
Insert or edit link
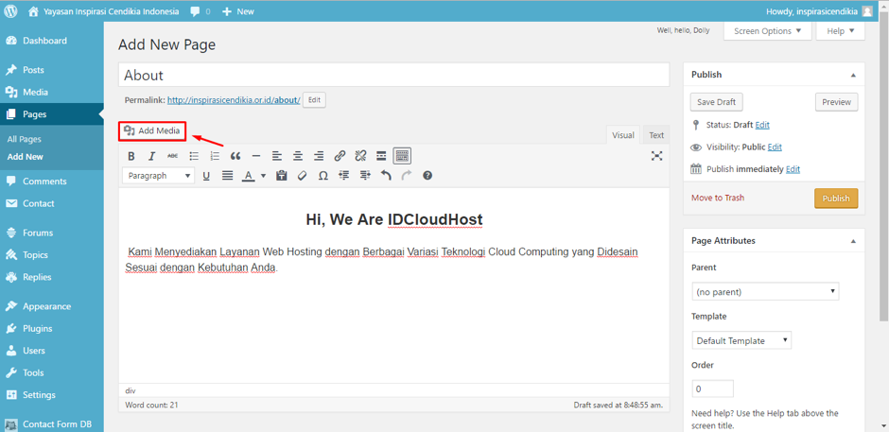pyautogui.click(x=340, y=156)
